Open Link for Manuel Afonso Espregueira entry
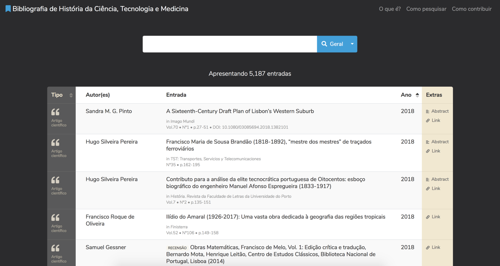The height and width of the screenshot is (266, 500). point(433,188)
